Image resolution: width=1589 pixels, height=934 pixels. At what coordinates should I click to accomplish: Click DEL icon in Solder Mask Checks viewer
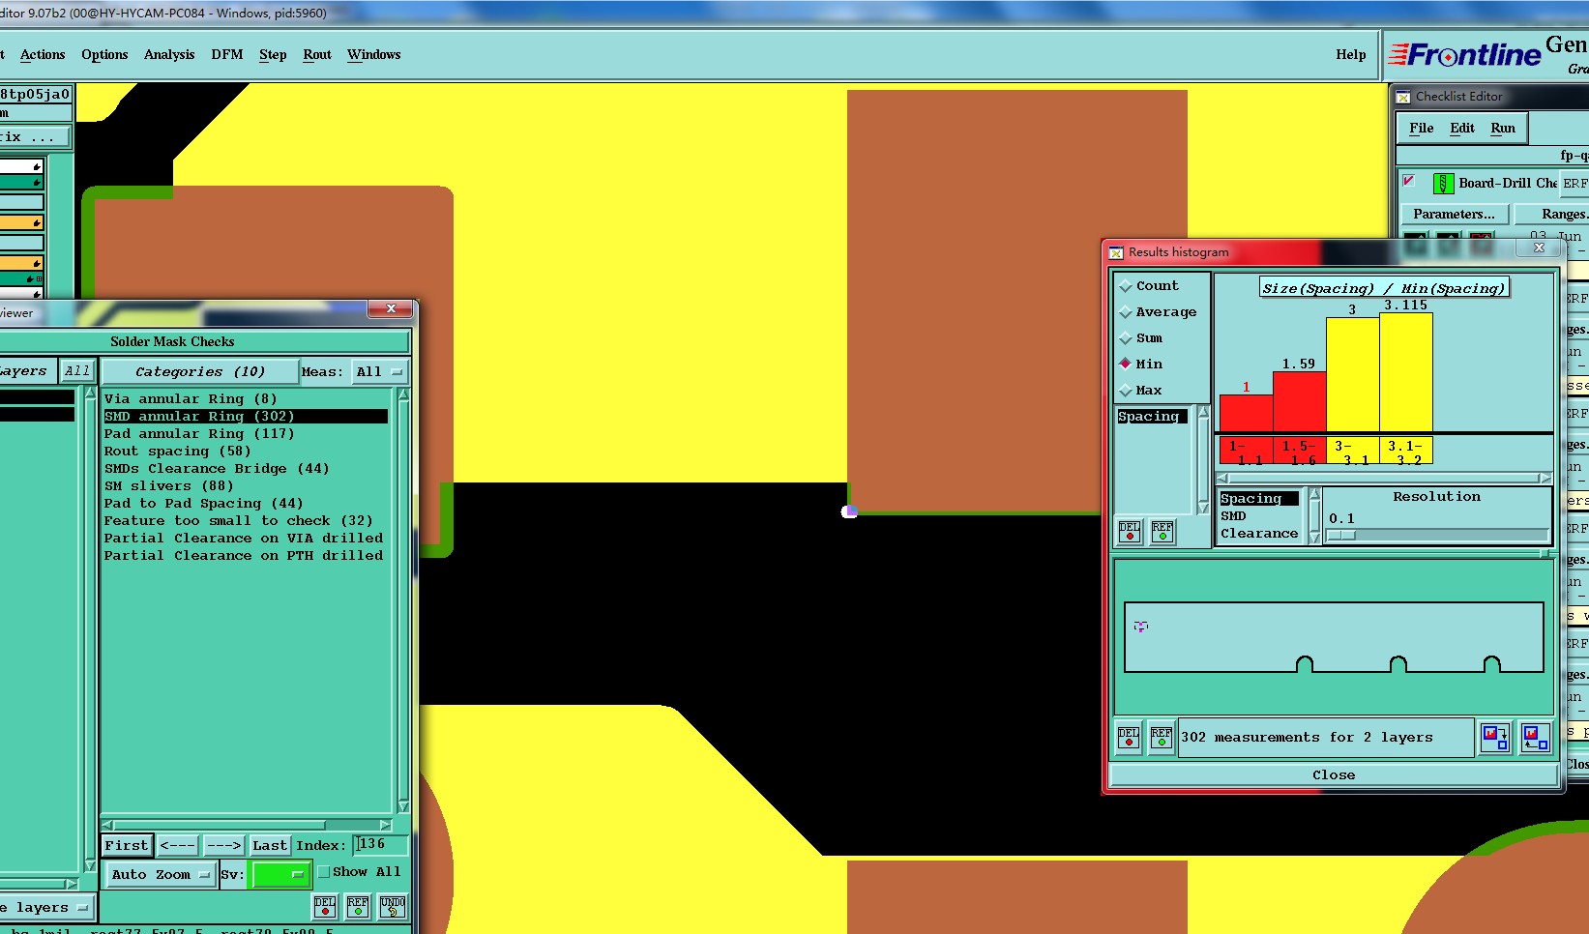point(325,907)
